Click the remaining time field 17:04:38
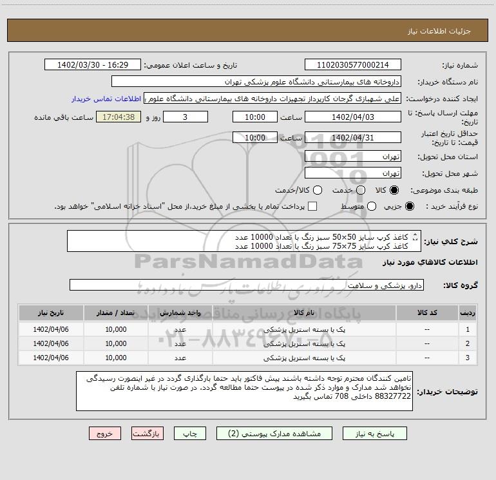The width and height of the screenshot is (496, 480). (119, 117)
